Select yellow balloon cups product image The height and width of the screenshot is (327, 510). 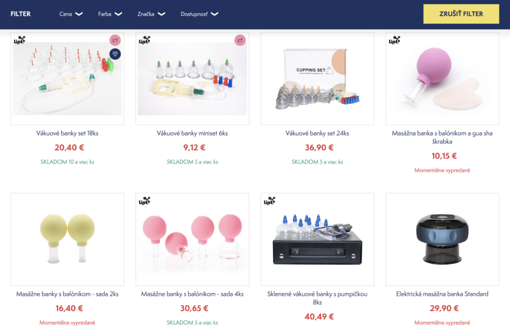coord(67,239)
